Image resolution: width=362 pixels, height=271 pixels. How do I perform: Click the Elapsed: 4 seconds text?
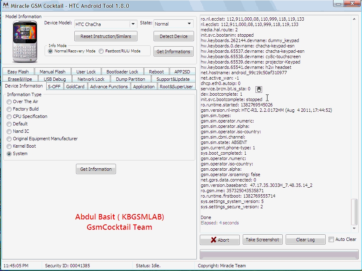[x=220, y=223]
